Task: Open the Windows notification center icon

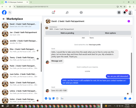Action: click(132, 106)
